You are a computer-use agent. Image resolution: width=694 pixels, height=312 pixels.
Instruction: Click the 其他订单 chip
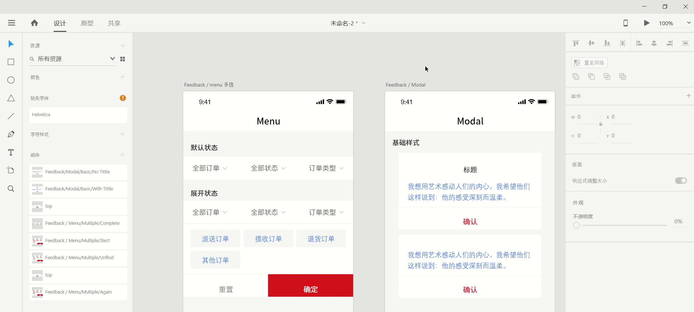(215, 260)
